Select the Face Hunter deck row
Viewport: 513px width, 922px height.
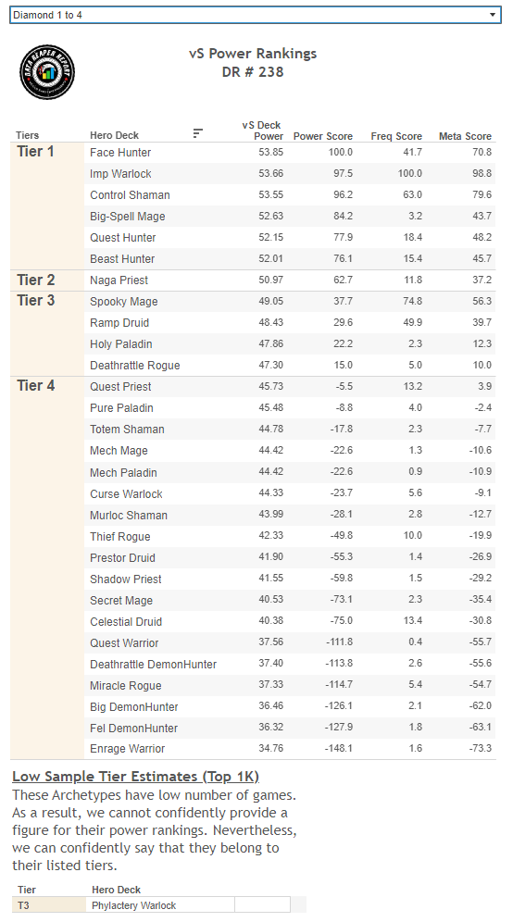(x=291, y=153)
